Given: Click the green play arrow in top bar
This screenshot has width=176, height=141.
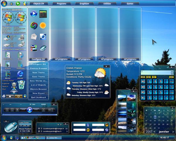Looking at the screenshot, I should (18, 4).
